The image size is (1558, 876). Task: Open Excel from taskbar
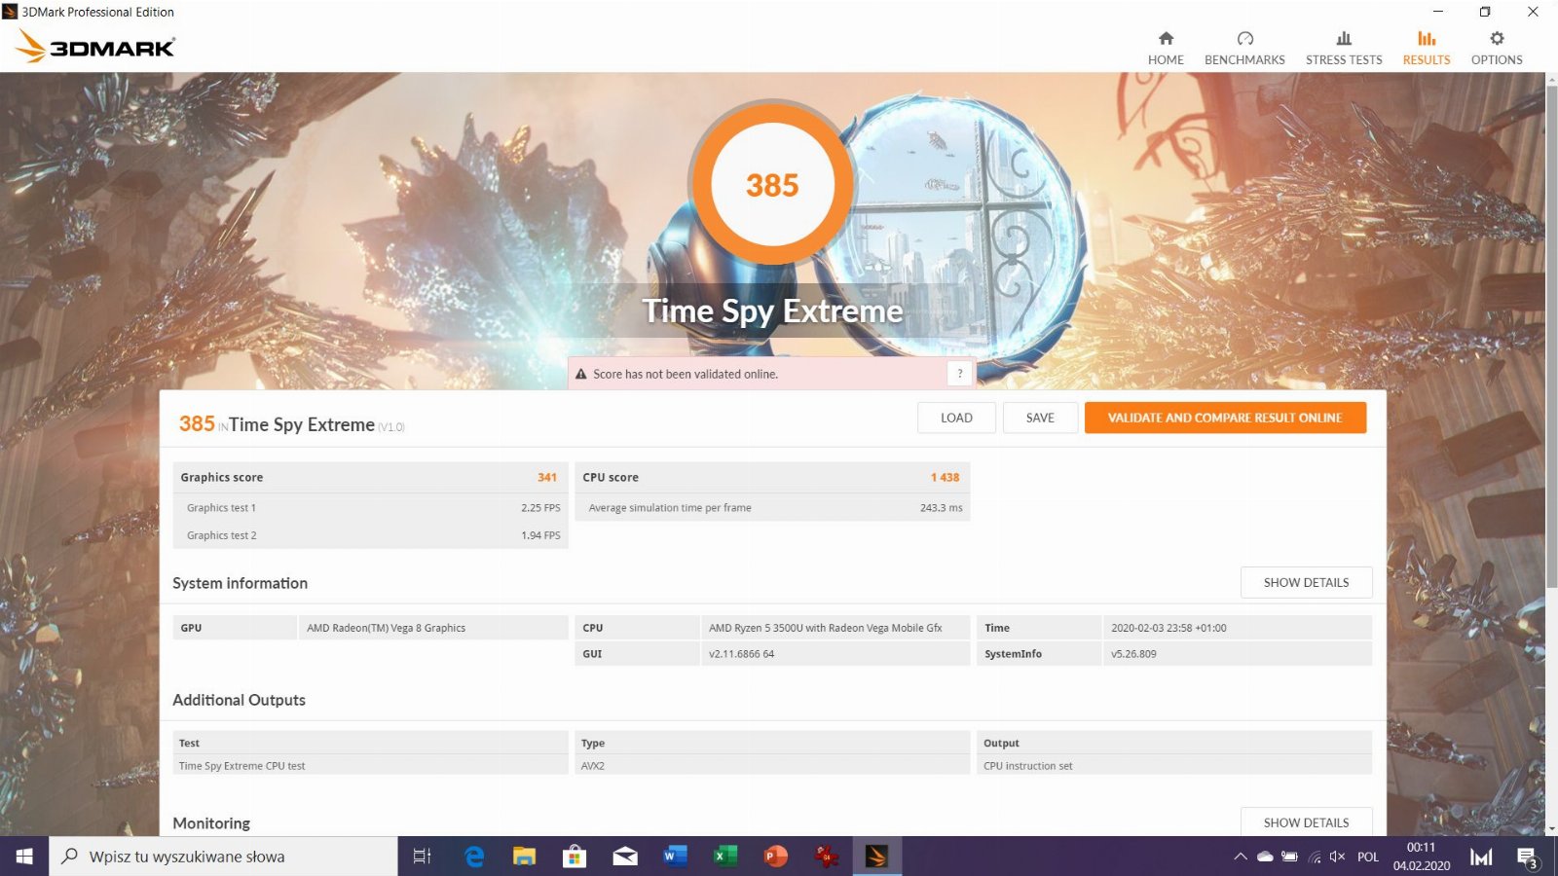pyautogui.click(x=725, y=857)
